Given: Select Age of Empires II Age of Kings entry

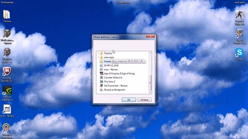Looking at the screenshot, I should tap(117, 73).
